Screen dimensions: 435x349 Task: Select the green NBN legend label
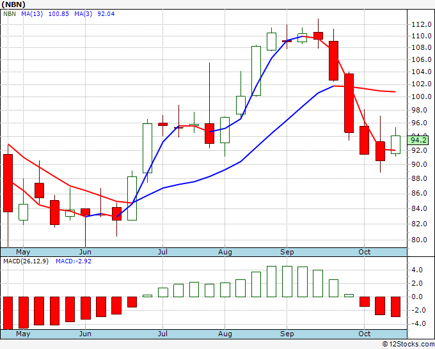coord(10,14)
